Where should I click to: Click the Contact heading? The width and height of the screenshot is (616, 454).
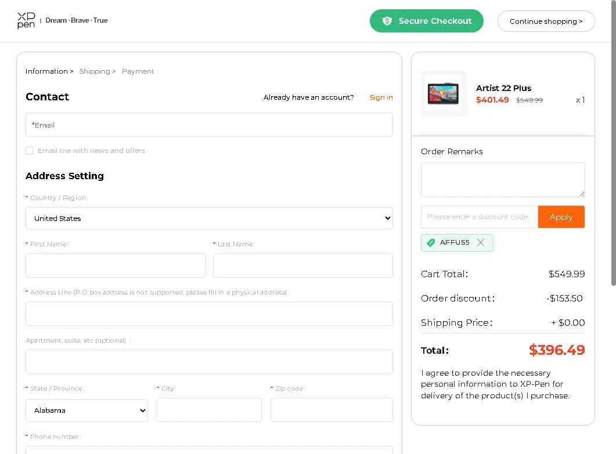(47, 96)
